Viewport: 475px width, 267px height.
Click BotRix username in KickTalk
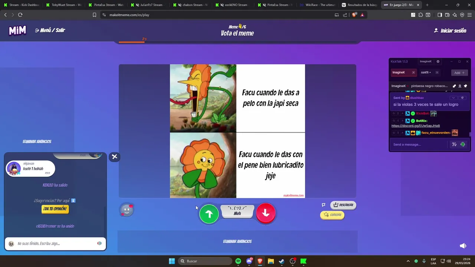pyautogui.click(x=422, y=121)
